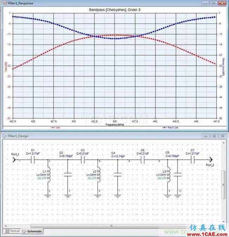Maximize the Filter1_Response window
Viewport: 229px width, 237px height.
click(213, 3)
